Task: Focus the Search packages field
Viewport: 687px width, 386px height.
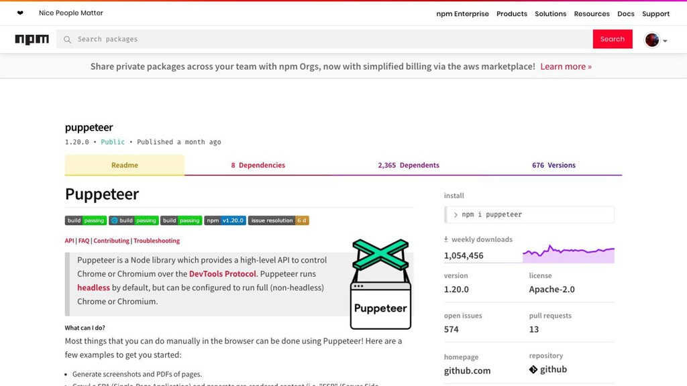Action: pyautogui.click(x=324, y=40)
